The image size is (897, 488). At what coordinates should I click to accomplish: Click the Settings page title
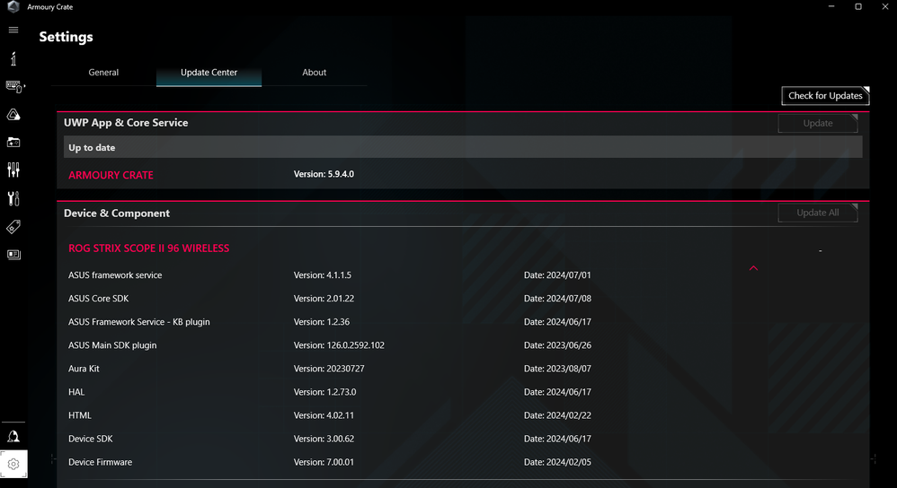click(66, 37)
